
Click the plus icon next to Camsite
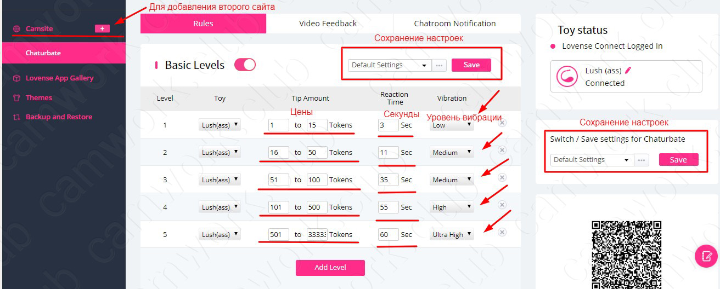(x=102, y=28)
